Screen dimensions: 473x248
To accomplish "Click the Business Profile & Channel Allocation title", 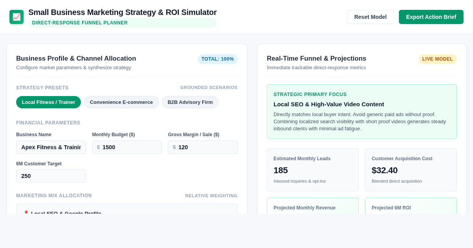I will pos(76,59).
